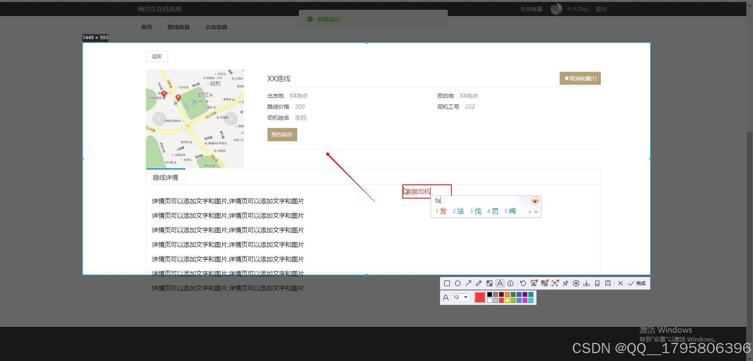Viewport: 753px width, 361px height.
Task: Show next map image with right arrow
Action: [231, 118]
